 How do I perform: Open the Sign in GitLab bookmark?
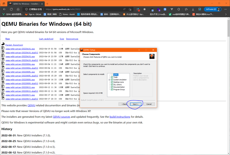33,14
